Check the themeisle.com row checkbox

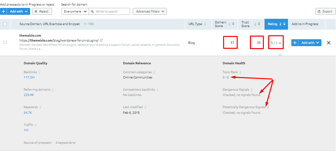click(x=5, y=43)
